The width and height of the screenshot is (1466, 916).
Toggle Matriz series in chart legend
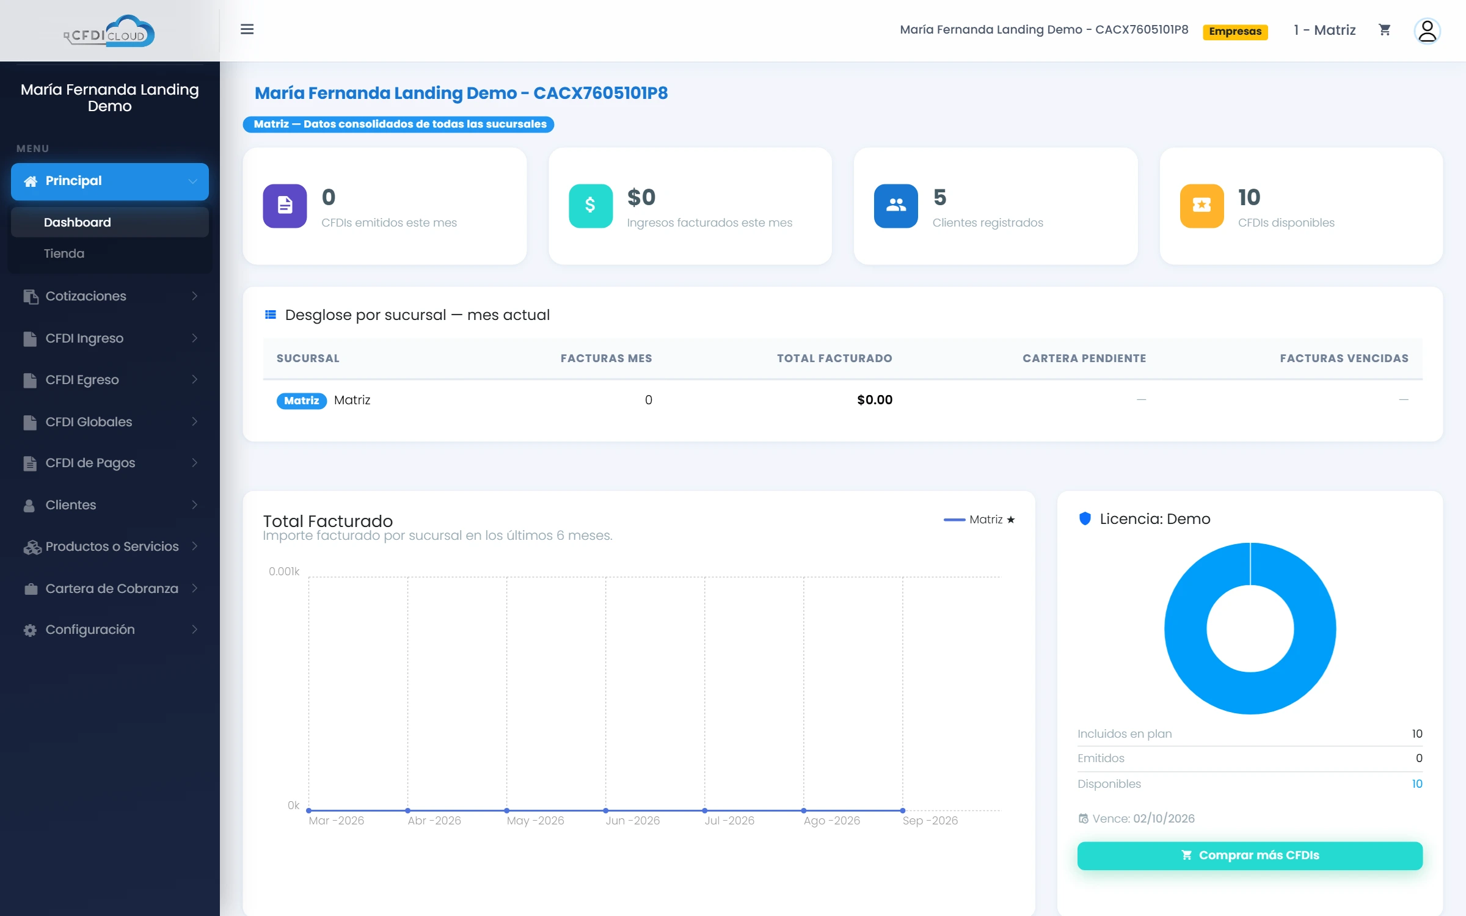click(x=979, y=520)
